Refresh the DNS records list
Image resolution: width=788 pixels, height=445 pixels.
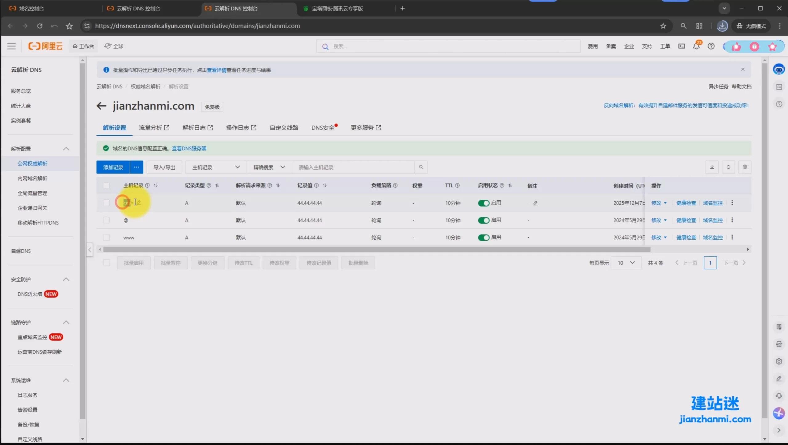(x=728, y=167)
